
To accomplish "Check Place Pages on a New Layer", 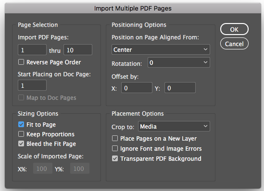I will click(115, 138).
